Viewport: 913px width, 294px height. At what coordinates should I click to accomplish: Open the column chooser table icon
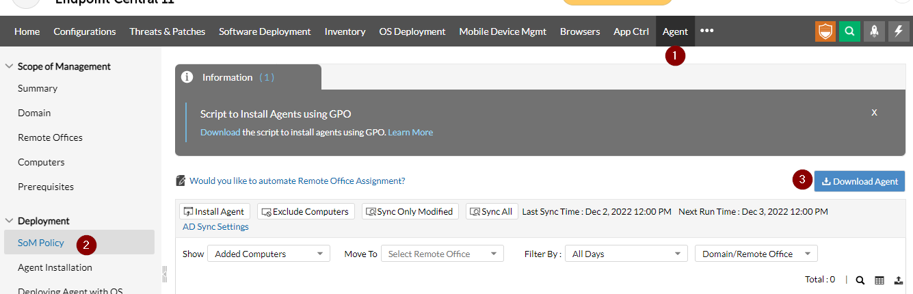(x=879, y=280)
